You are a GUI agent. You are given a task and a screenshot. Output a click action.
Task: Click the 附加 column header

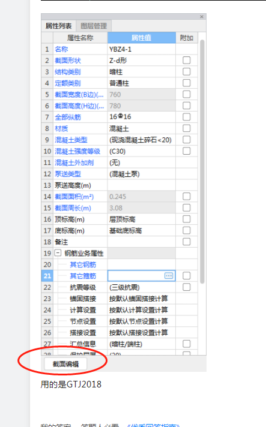[x=186, y=38]
